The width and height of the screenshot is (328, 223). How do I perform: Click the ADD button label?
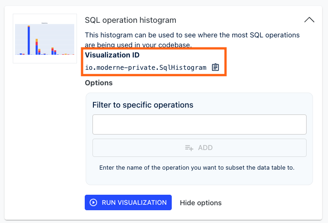[x=205, y=148]
